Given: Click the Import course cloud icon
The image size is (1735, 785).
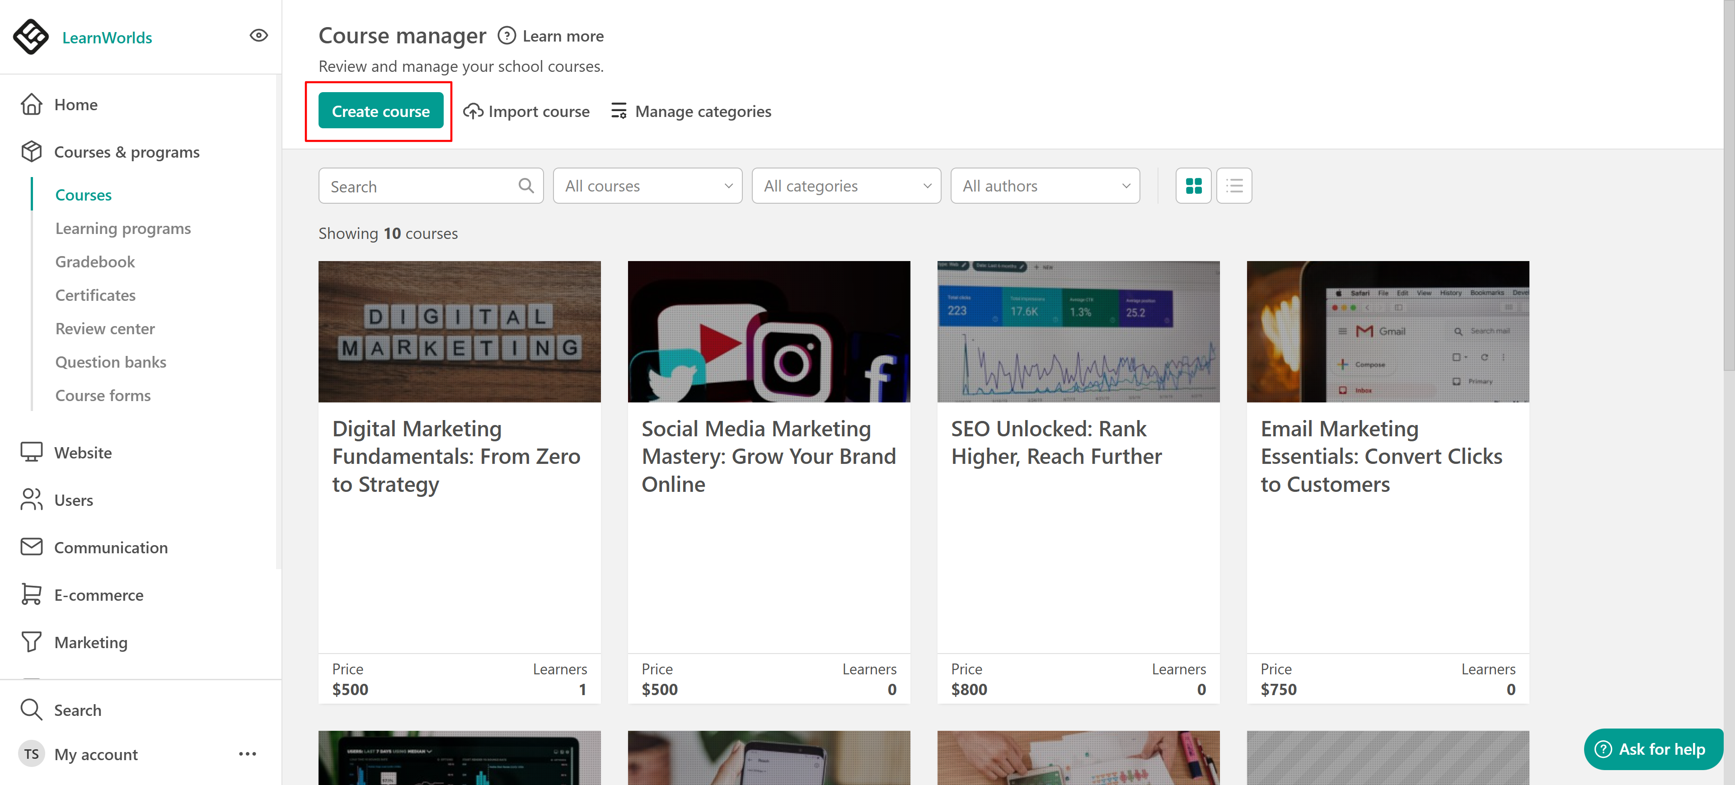Looking at the screenshot, I should pos(473,111).
